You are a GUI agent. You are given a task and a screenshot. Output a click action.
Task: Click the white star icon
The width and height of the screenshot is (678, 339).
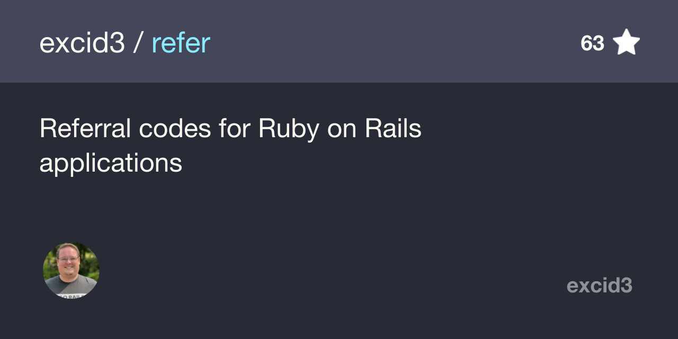coord(627,42)
